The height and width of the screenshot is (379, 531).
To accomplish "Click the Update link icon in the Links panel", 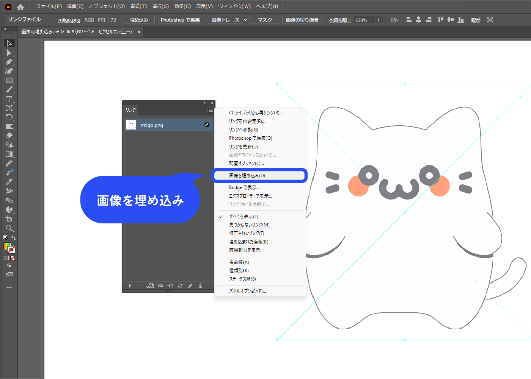I will [180, 286].
